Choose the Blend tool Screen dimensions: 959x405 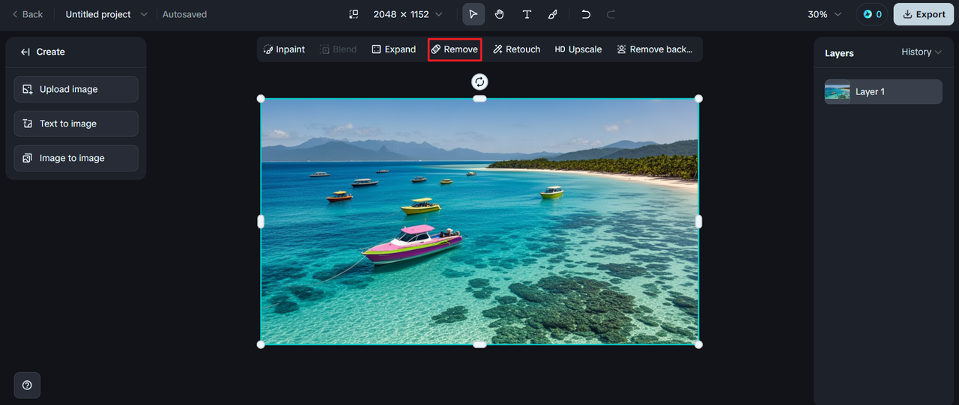(339, 49)
